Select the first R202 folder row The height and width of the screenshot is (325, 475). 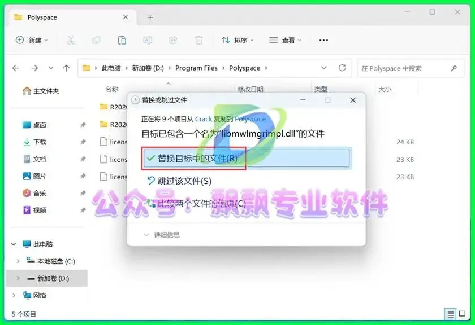point(113,107)
